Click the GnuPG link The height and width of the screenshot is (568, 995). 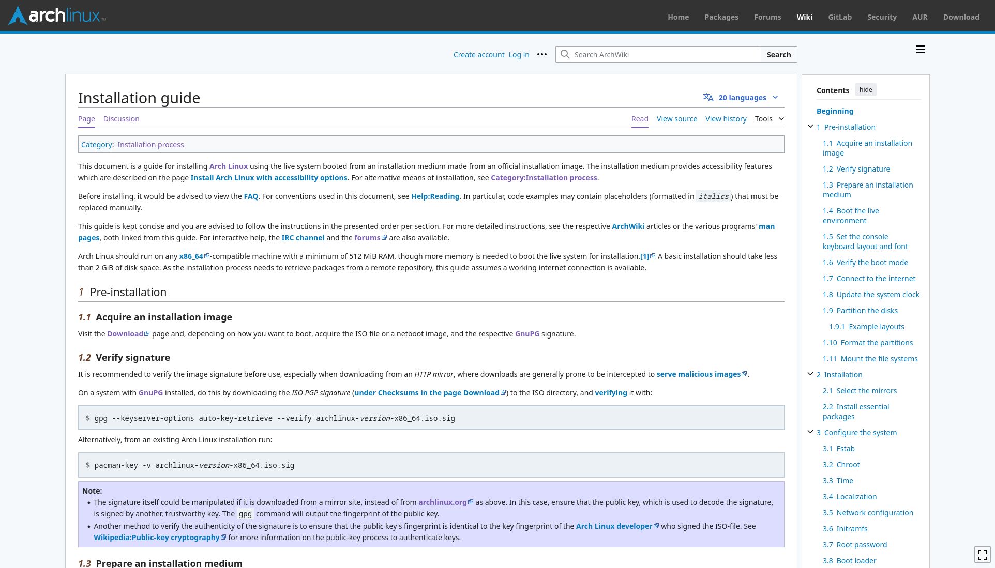[527, 334]
